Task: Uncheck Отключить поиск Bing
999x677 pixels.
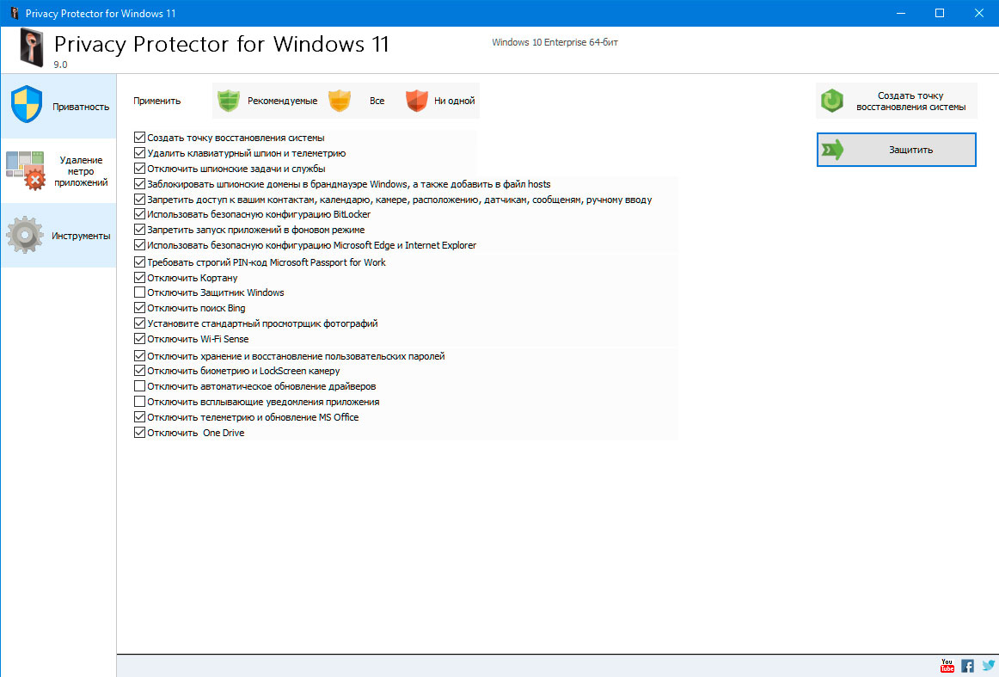Action: 140,308
